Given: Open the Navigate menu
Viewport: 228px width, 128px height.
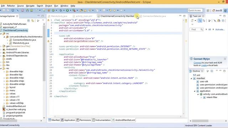Looking at the screenshot, I should point(30,6).
